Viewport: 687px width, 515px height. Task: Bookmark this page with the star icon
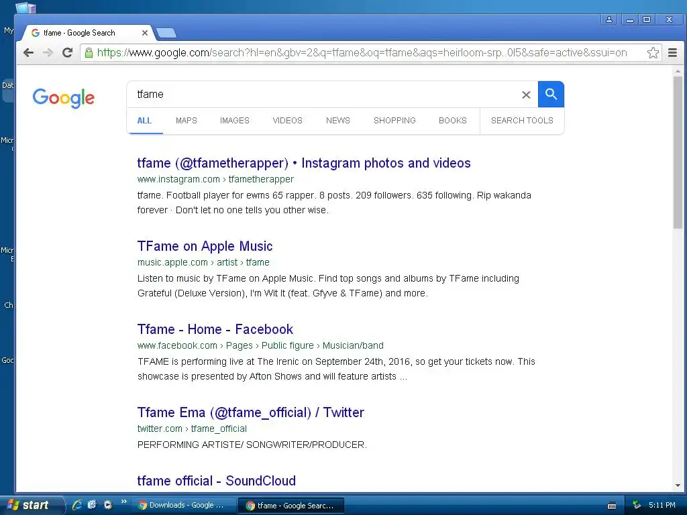653,53
